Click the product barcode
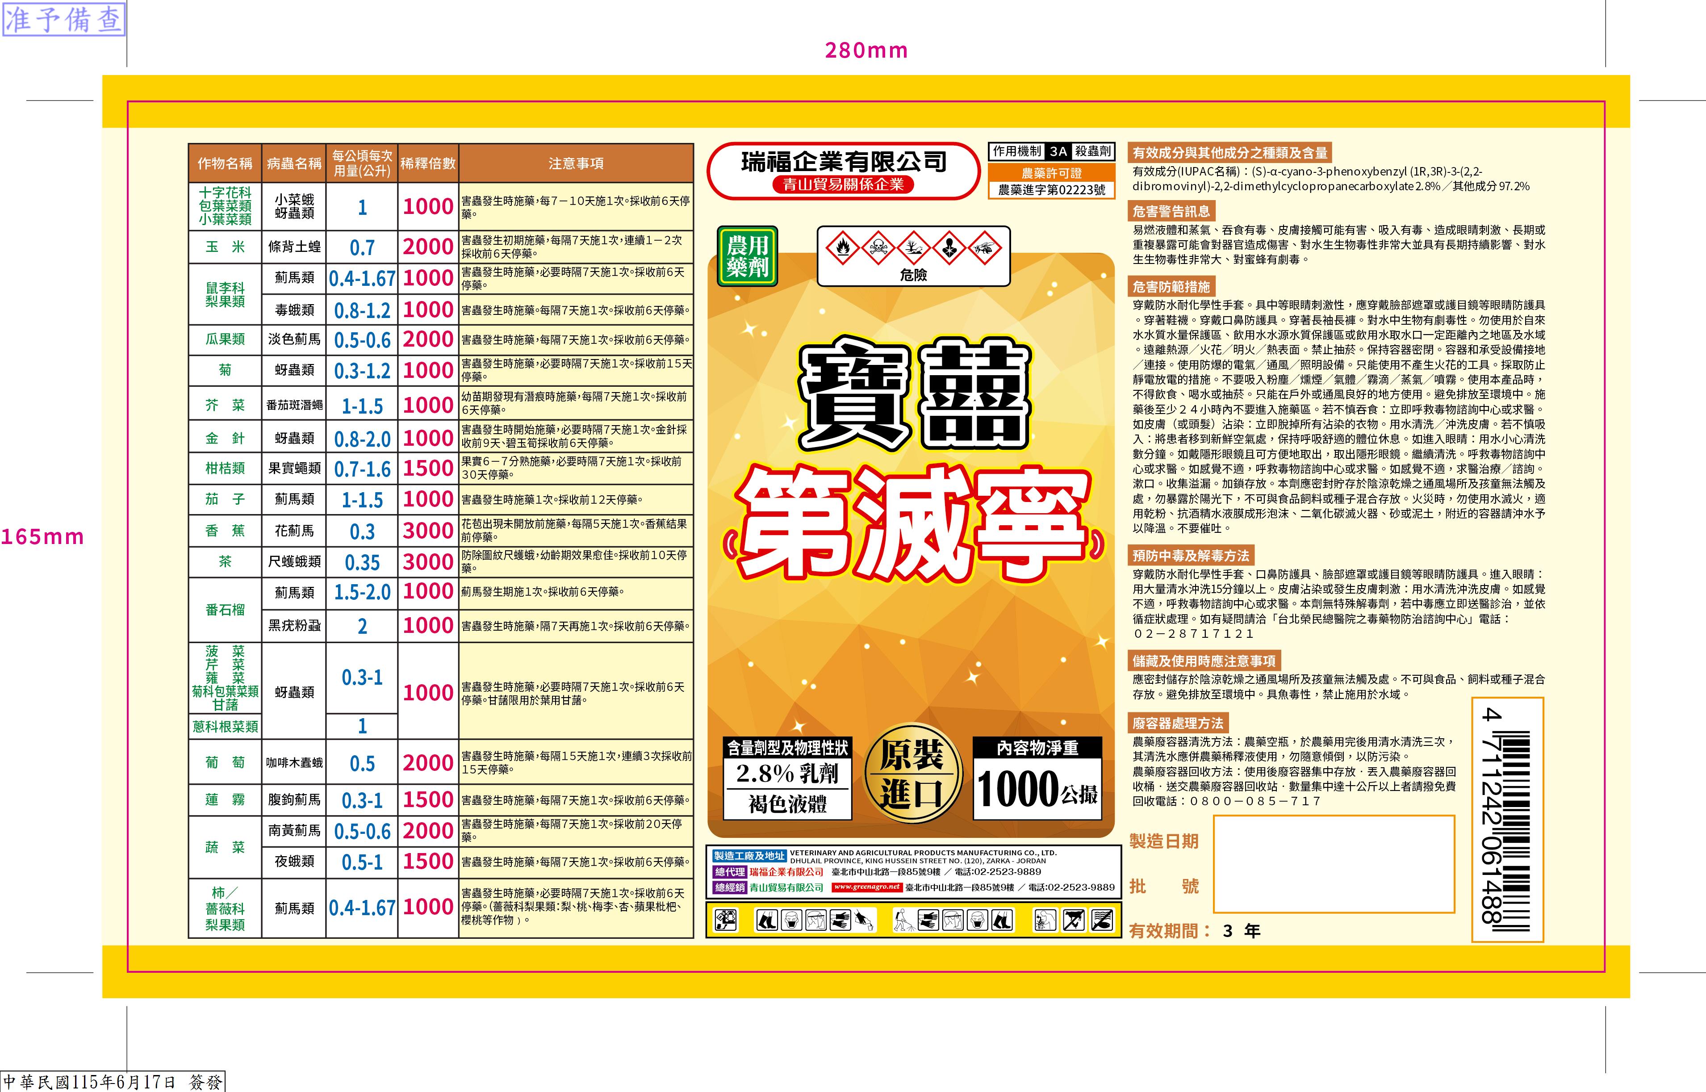 click(1507, 820)
